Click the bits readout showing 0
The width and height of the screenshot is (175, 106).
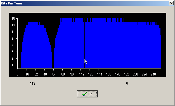127,84
